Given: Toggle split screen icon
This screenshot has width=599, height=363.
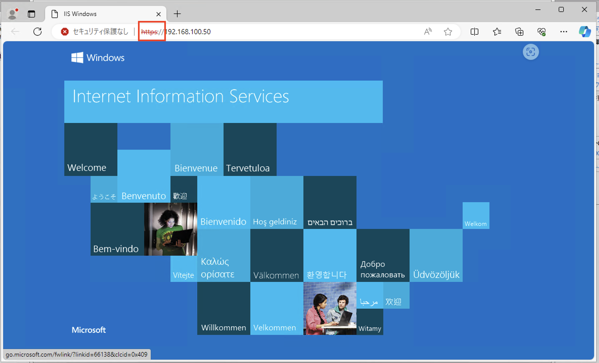Looking at the screenshot, I should (x=474, y=32).
